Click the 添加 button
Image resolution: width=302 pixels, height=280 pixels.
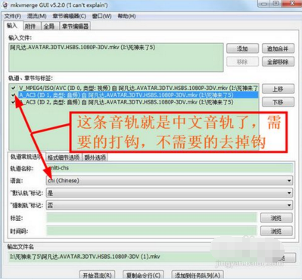tap(242, 48)
